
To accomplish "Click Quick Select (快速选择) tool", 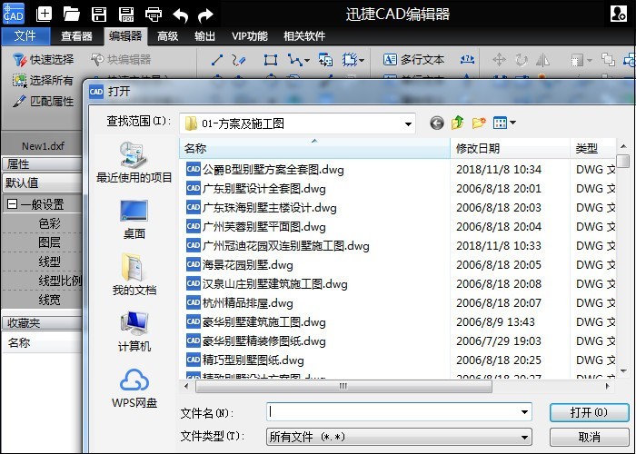I will (x=43, y=60).
